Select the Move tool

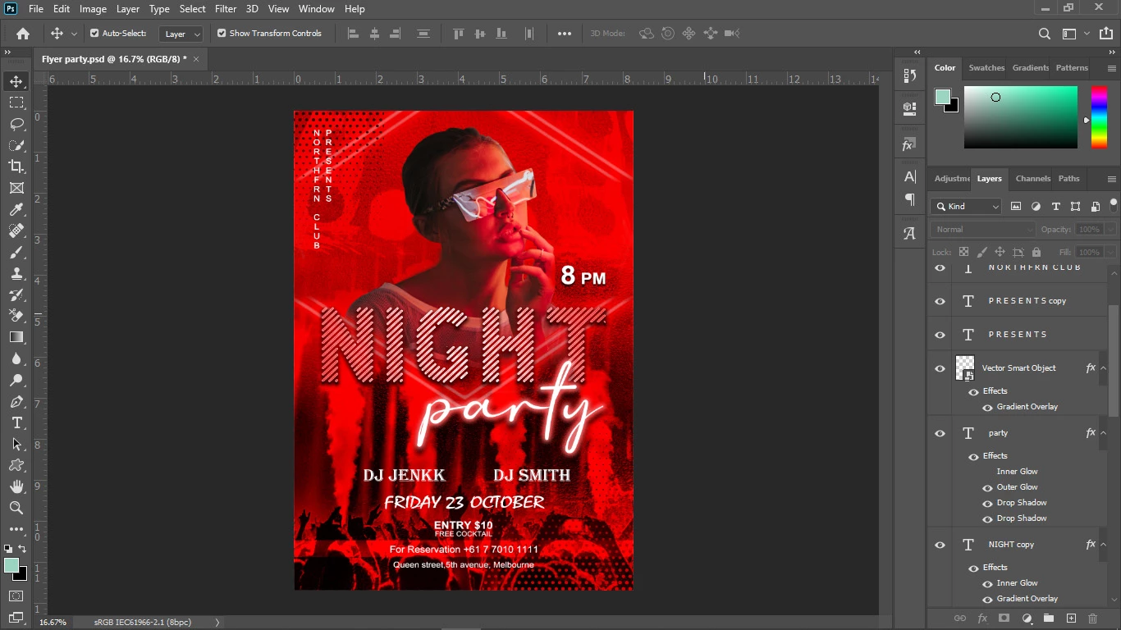(16, 81)
